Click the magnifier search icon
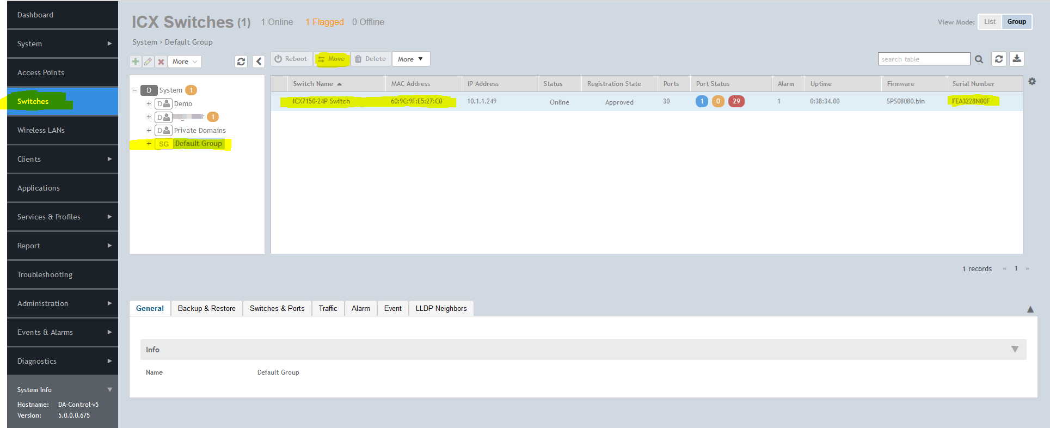 (x=979, y=59)
